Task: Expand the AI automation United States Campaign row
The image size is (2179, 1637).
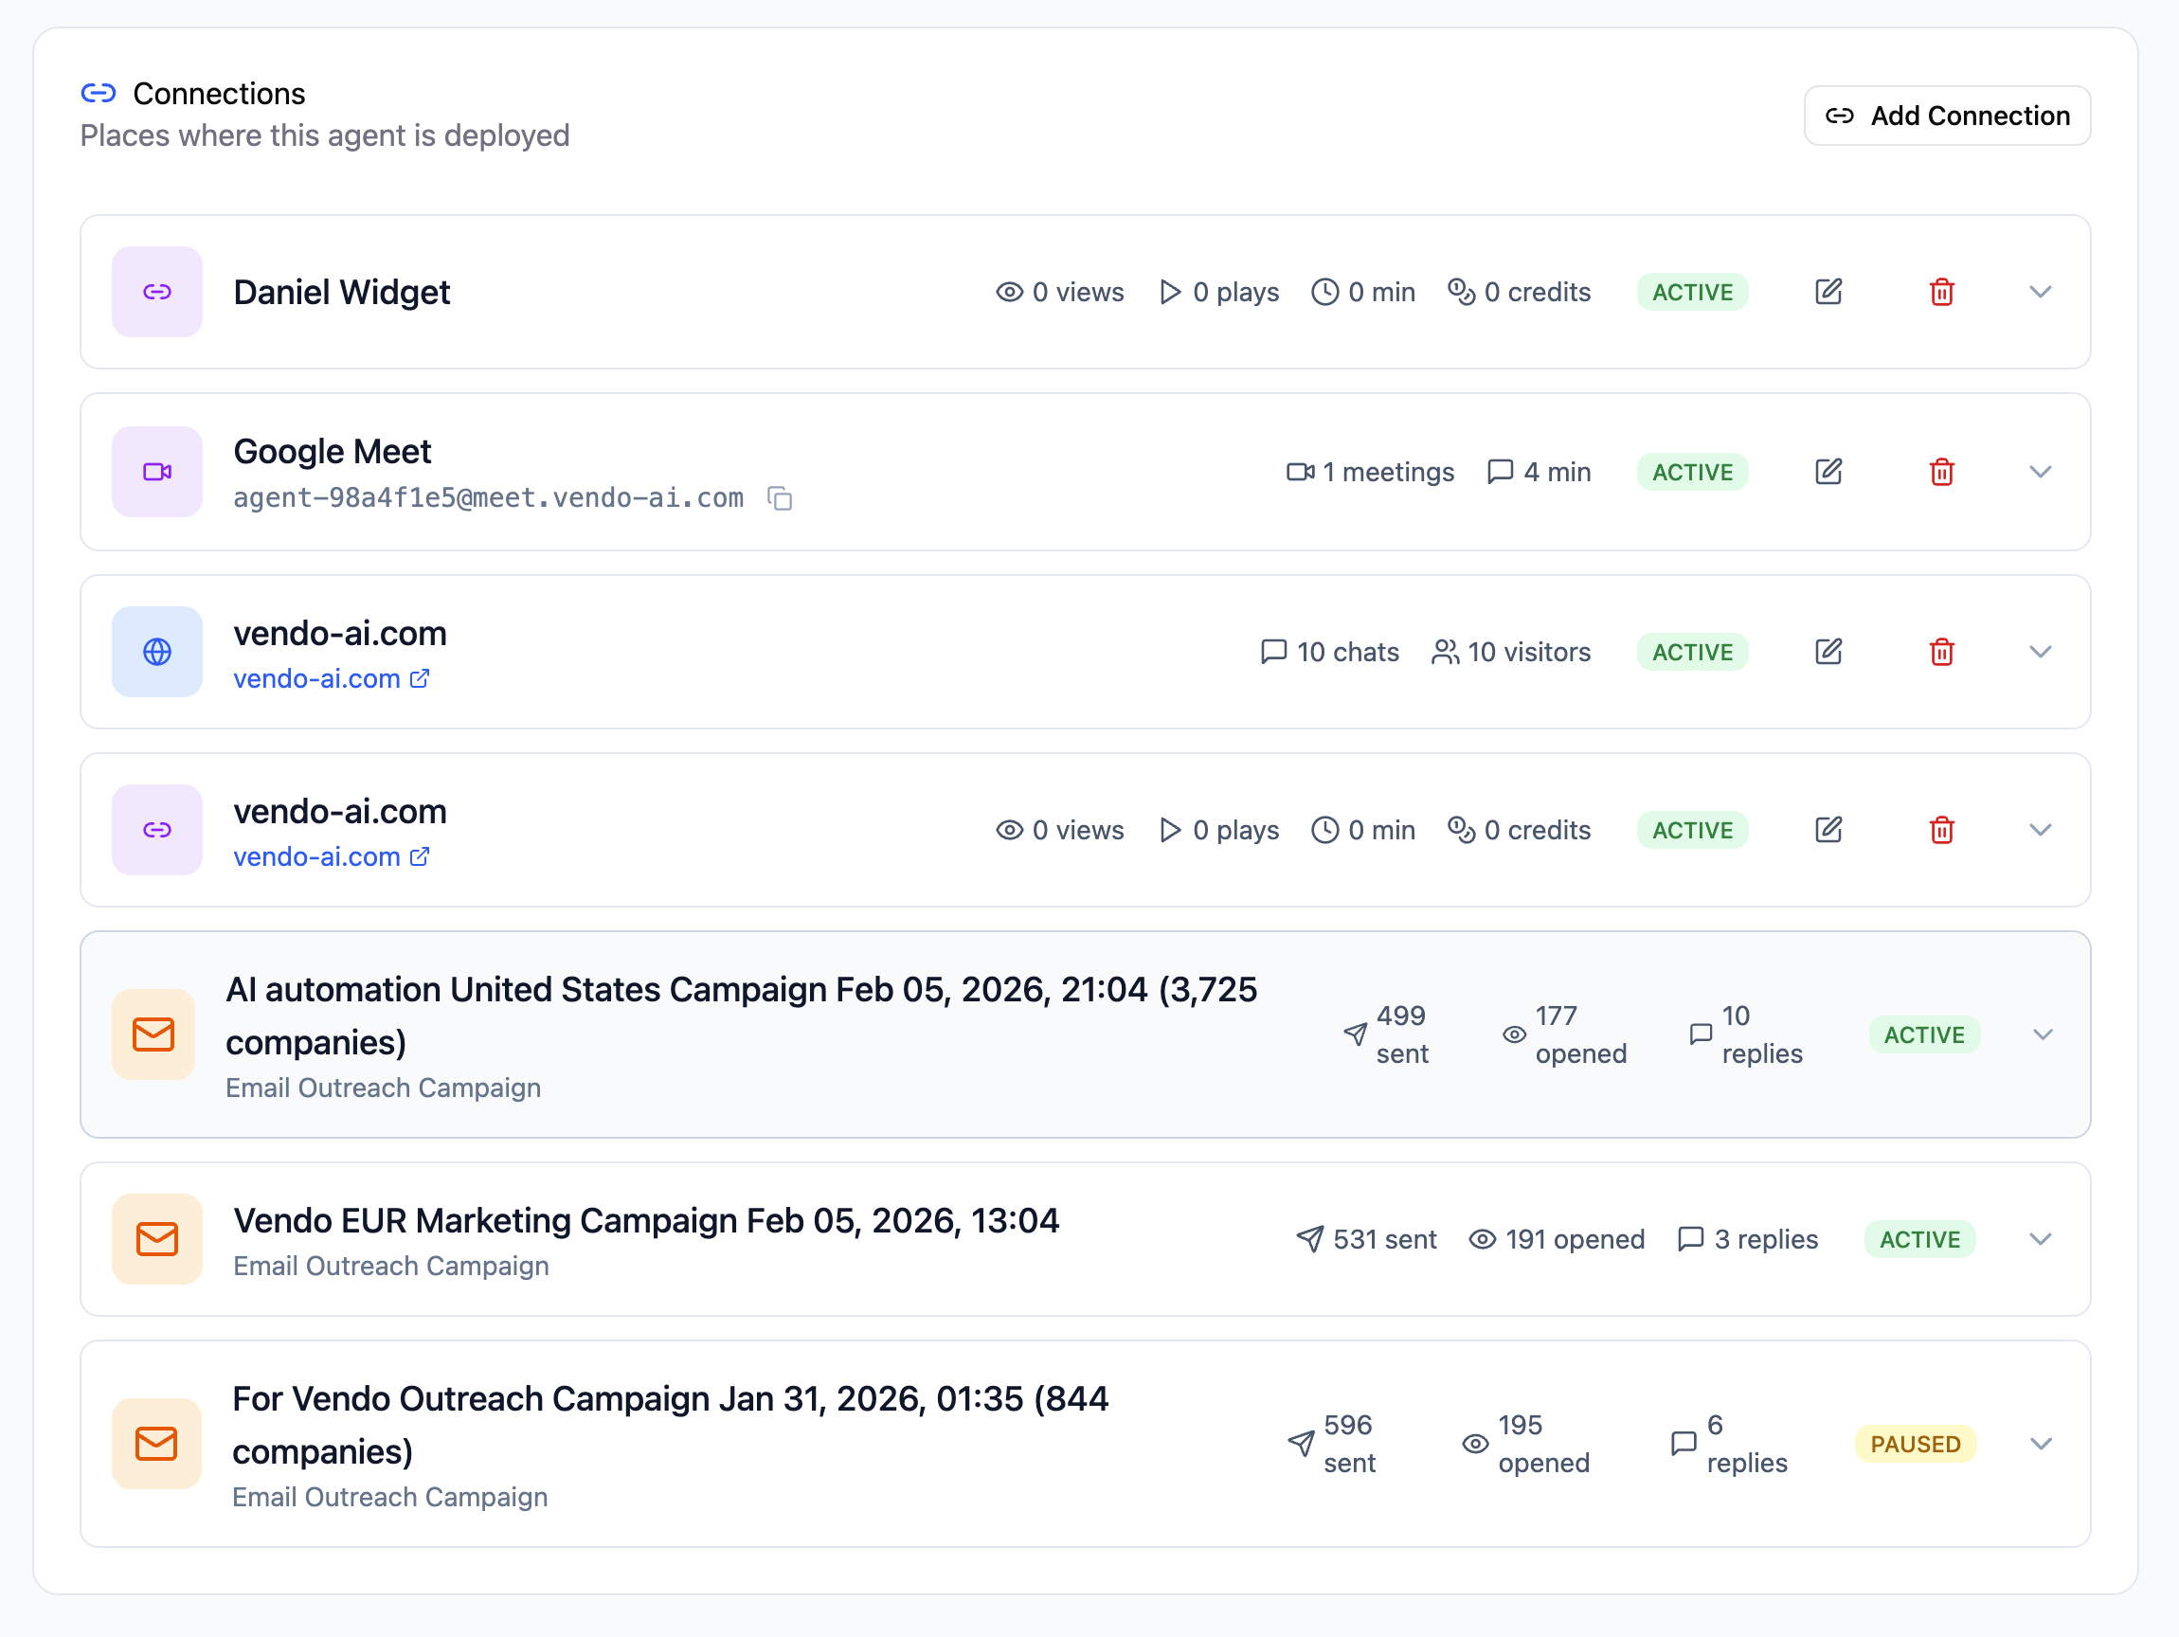Action: tap(2042, 1034)
